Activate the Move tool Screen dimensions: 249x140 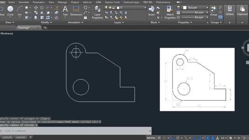pyautogui.click(x=36, y=8)
